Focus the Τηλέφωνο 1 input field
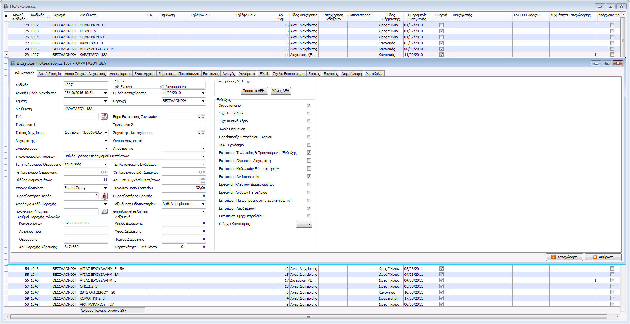 tap(86, 125)
